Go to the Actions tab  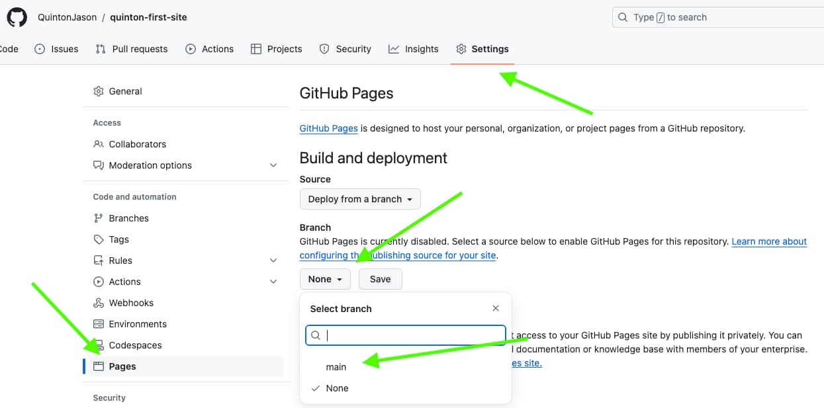[209, 49]
